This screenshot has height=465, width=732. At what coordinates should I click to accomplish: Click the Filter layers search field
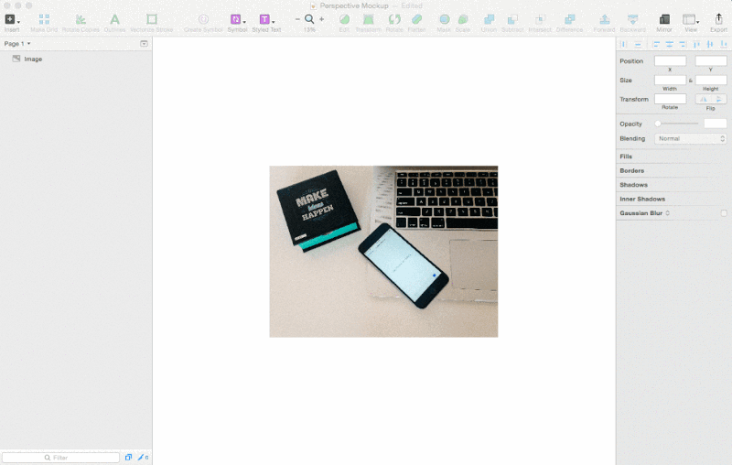(60, 458)
